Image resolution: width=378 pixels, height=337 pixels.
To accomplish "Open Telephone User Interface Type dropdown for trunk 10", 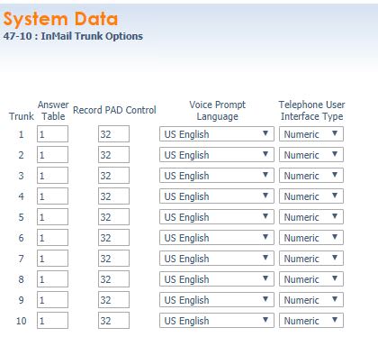I will point(311,321).
